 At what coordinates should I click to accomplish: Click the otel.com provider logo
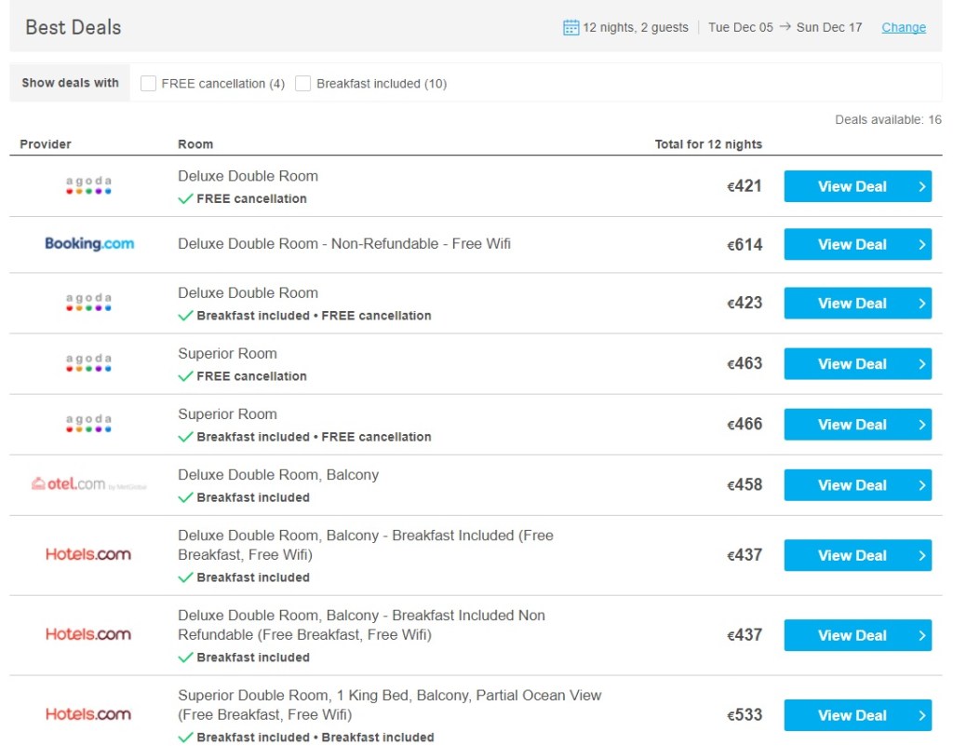(x=88, y=484)
